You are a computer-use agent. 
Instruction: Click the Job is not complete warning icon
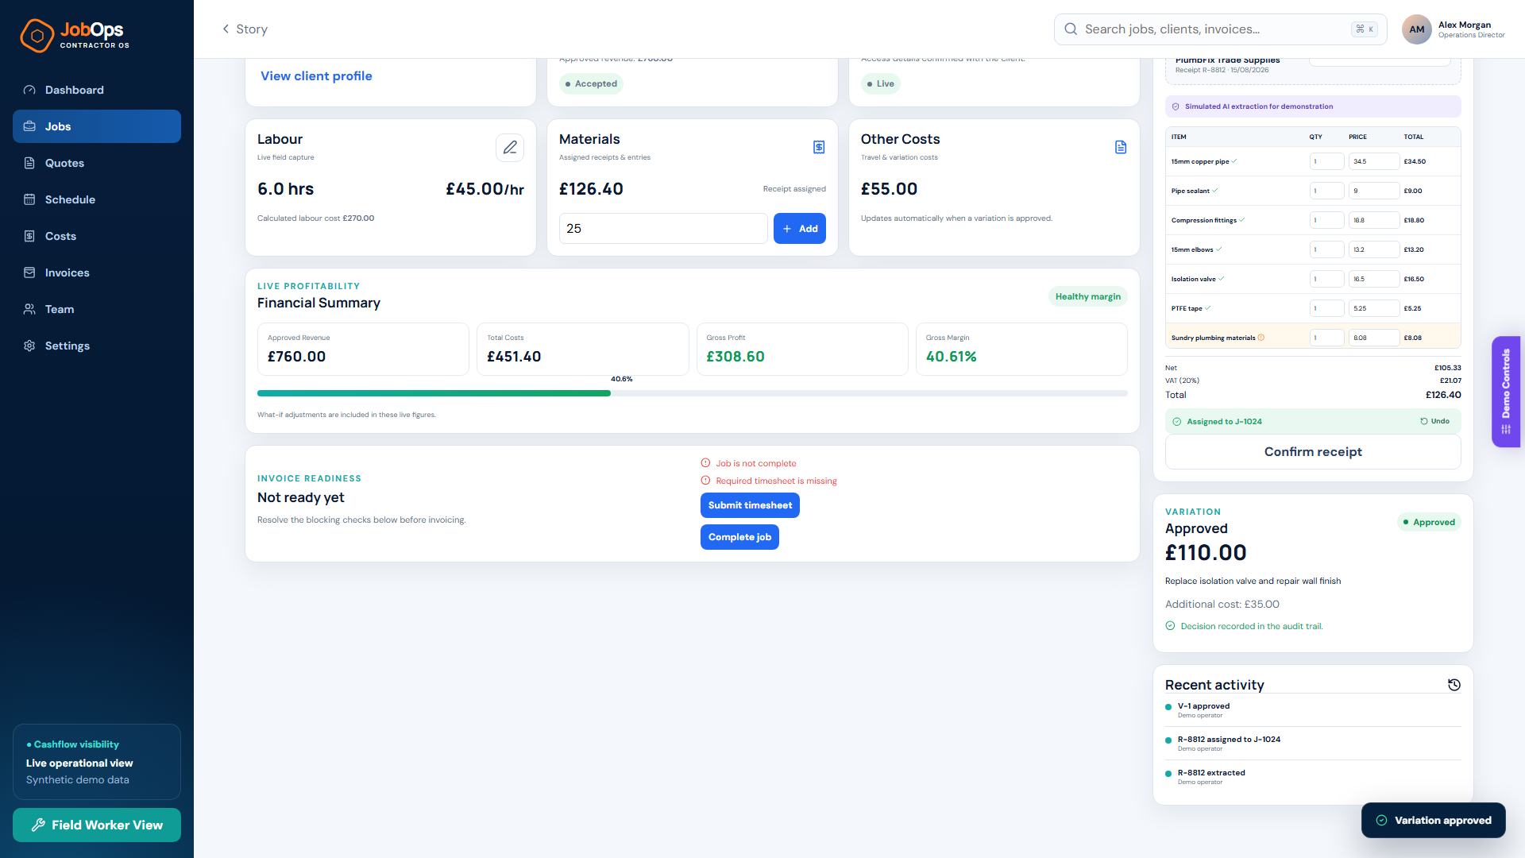705,463
